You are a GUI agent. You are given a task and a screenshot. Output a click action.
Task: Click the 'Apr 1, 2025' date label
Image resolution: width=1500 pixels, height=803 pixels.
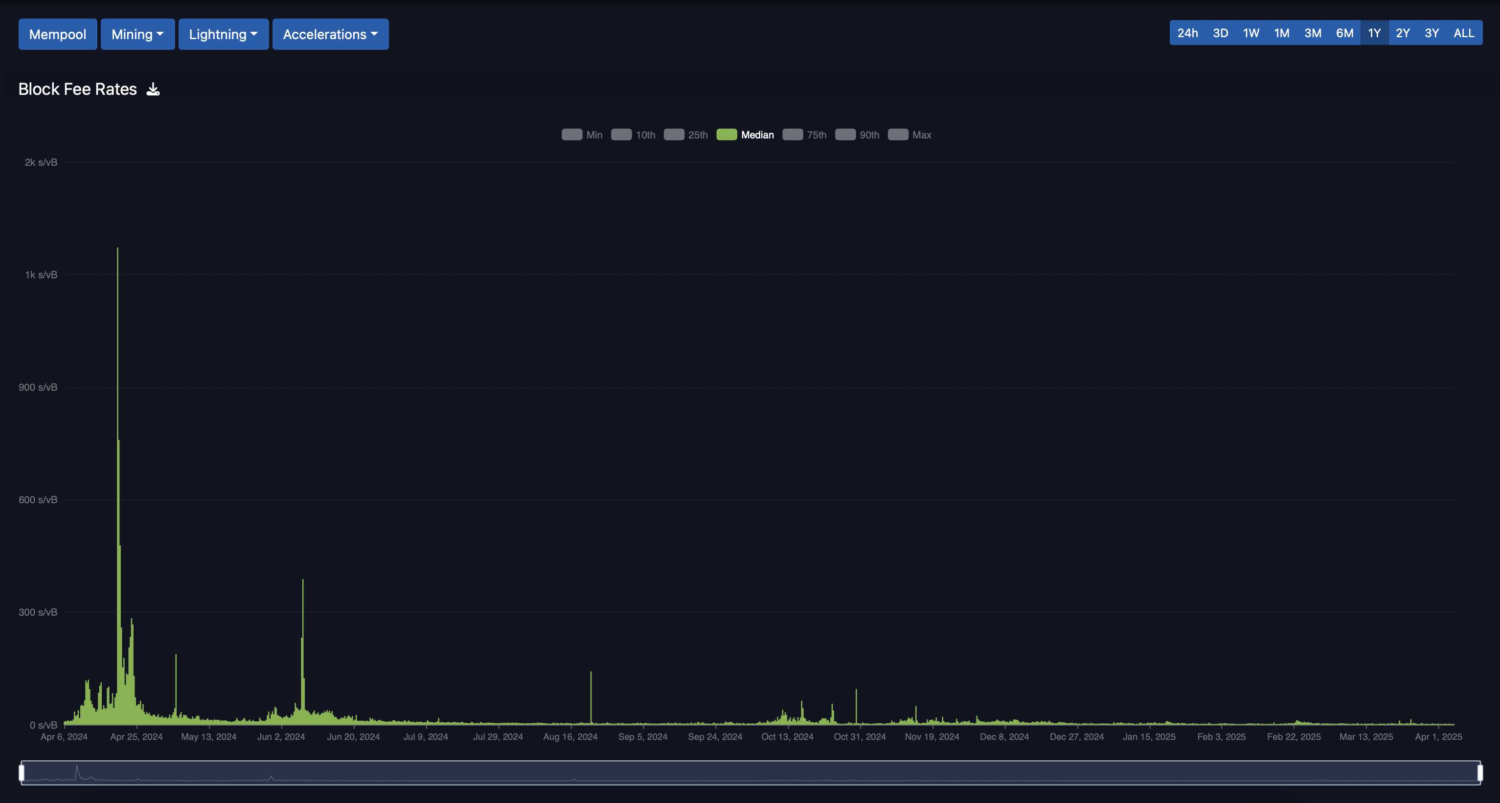click(x=1439, y=736)
